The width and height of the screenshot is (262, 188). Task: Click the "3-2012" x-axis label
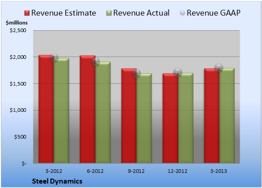(x=54, y=171)
